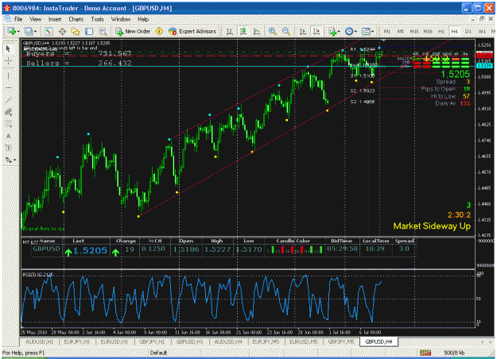Image resolution: width=497 pixels, height=359 pixels.
Task: Select the trendline drawing tool
Action: [8, 100]
